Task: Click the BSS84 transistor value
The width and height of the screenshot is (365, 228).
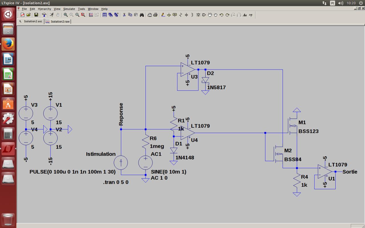Action: (x=293, y=159)
